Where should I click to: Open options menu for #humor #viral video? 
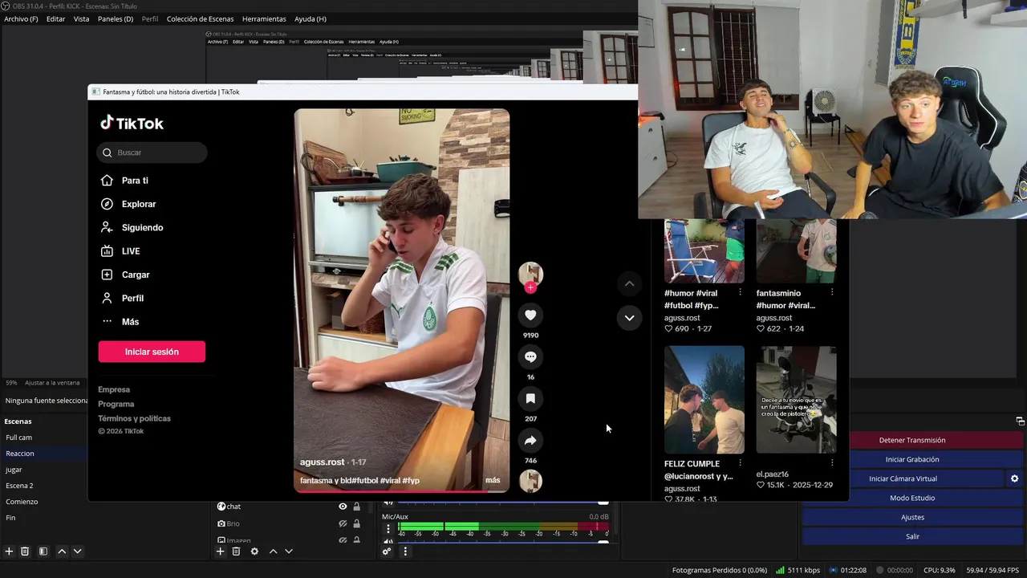pyautogui.click(x=740, y=292)
